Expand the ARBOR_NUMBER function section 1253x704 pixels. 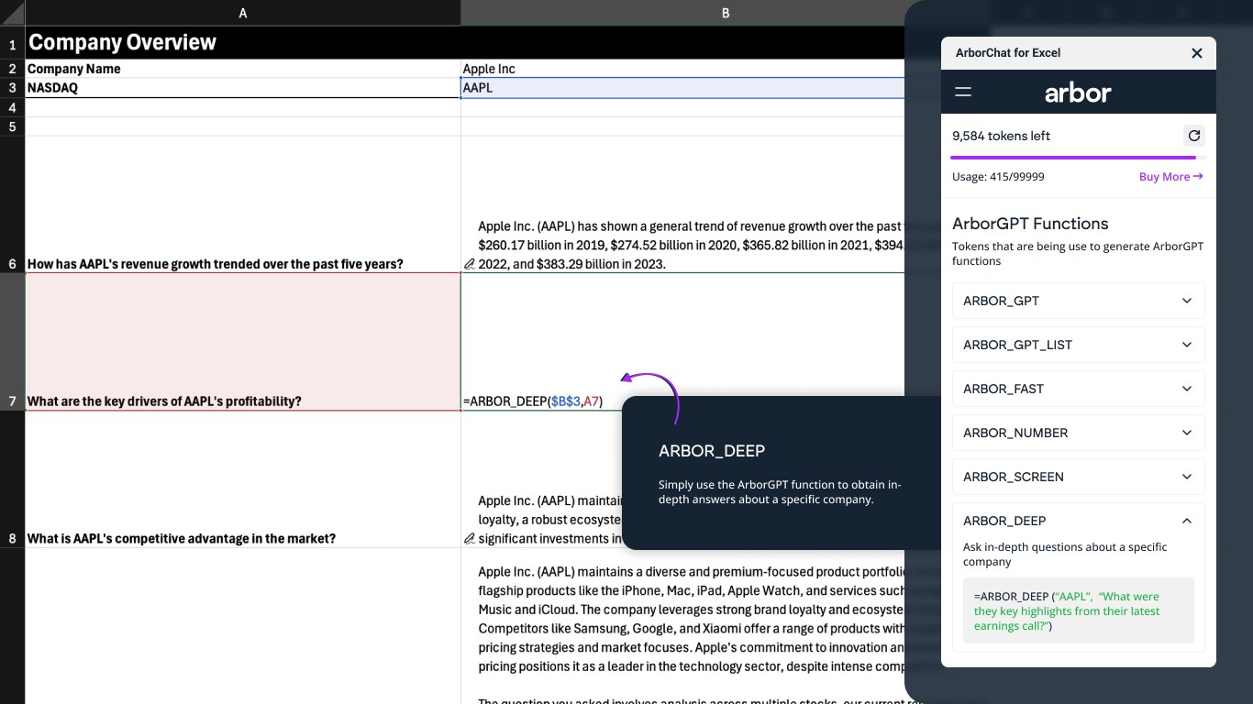(x=1079, y=433)
